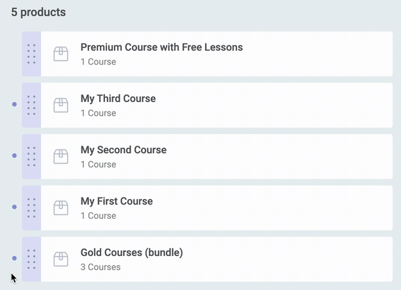Click box icon beside Gold Courses bundle
This screenshot has width=401, height=290.
pos(61,259)
